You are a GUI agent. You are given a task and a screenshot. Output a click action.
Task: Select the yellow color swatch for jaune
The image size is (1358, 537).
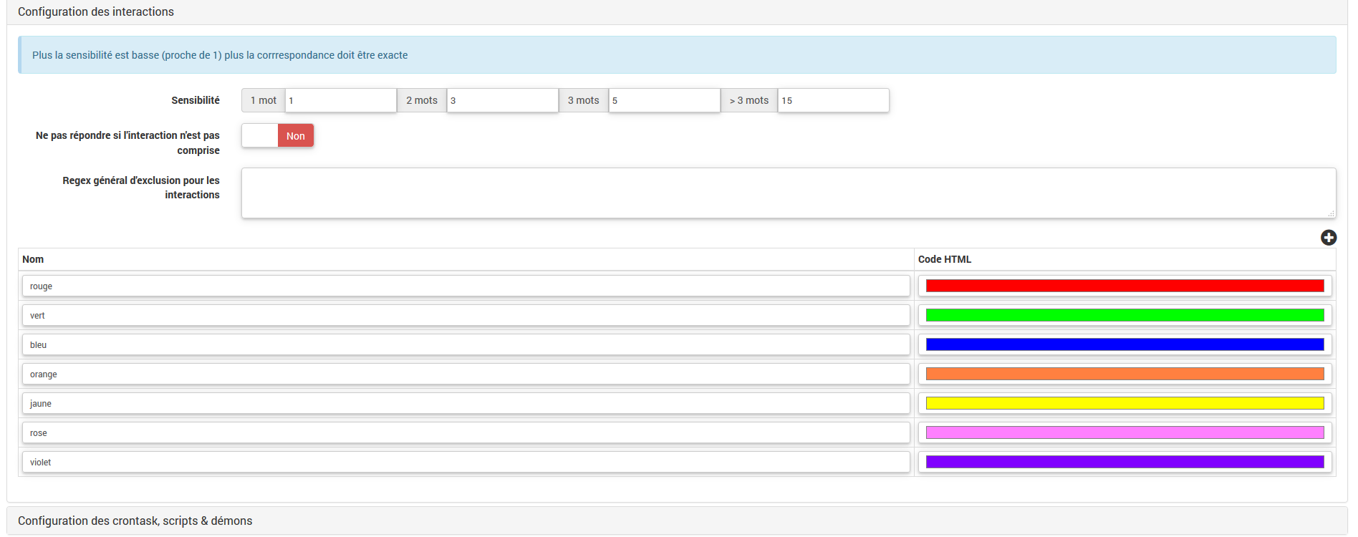click(x=1125, y=404)
